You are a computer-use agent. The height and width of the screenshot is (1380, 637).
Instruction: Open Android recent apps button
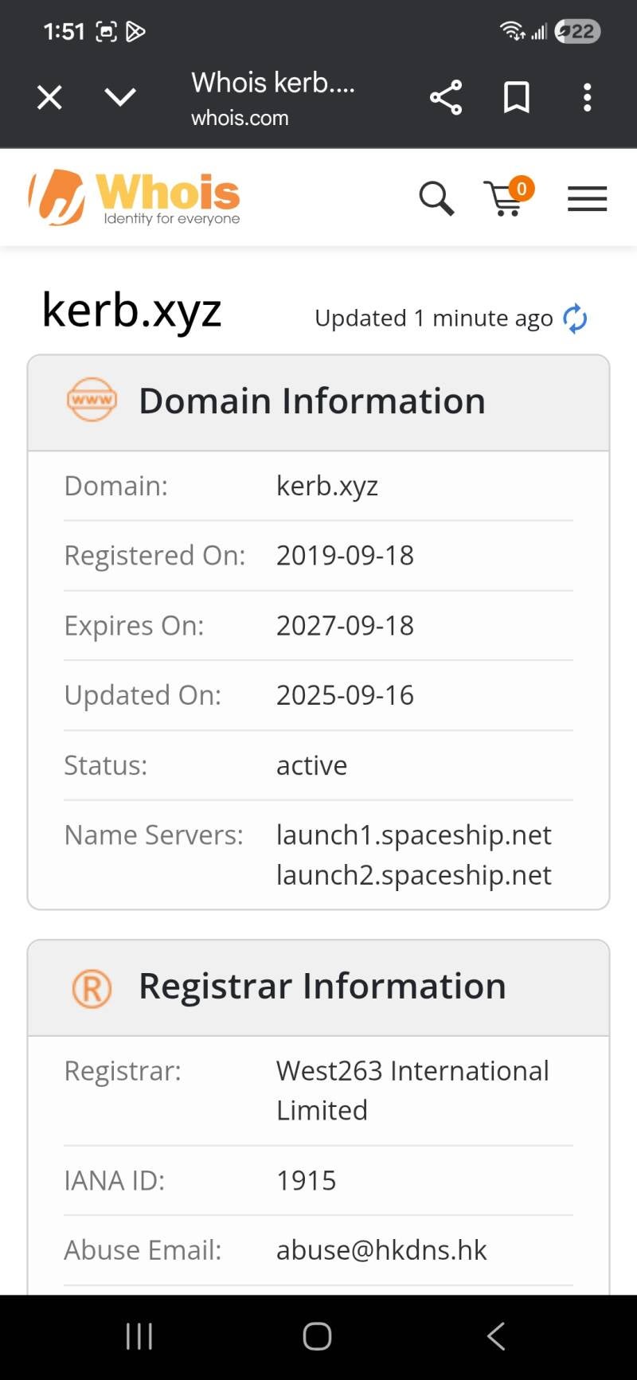(x=139, y=1336)
